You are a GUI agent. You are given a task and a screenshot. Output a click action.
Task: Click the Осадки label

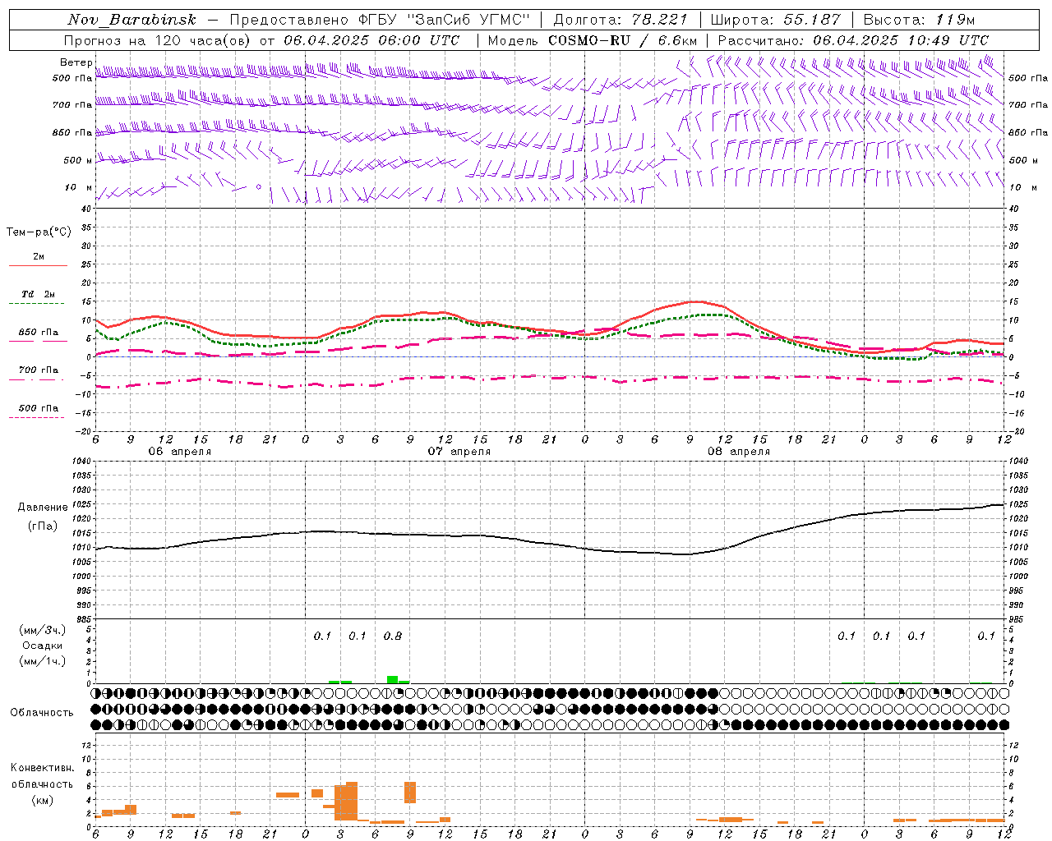click(43, 646)
